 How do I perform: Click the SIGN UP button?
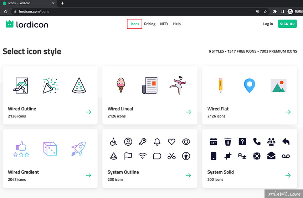(x=287, y=24)
